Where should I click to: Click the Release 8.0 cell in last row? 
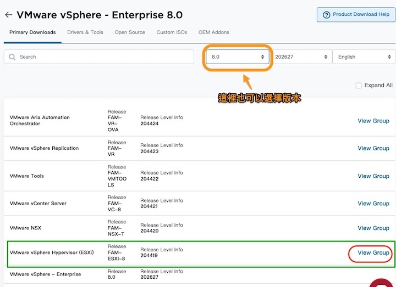(117, 274)
